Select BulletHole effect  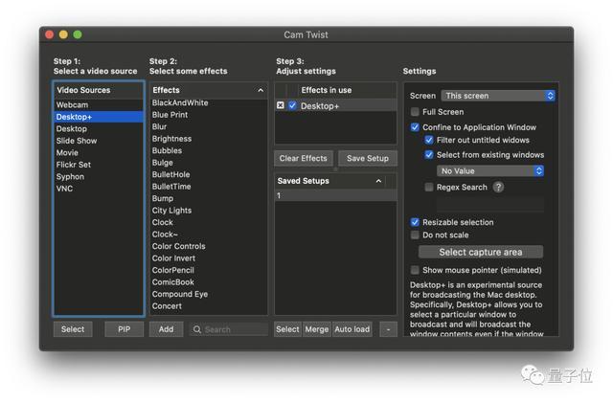pos(209,174)
